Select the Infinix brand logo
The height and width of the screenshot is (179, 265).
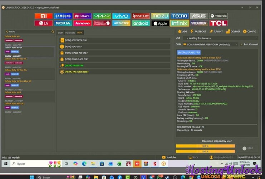(180, 23)
